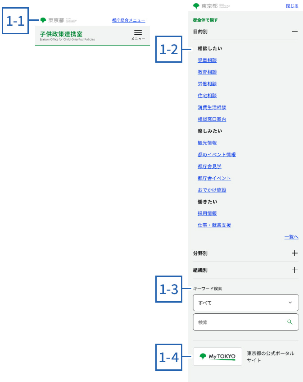Open 都のイベント情報 link
The image size is (303, 382).
(217, 154)
